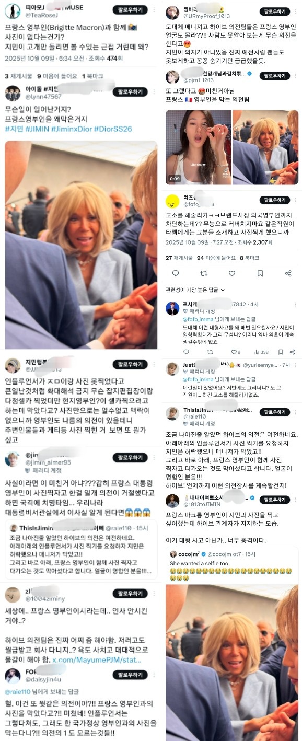
Task: Like the 치즈 tweet with the heart icon
Action: pos(232,273)
